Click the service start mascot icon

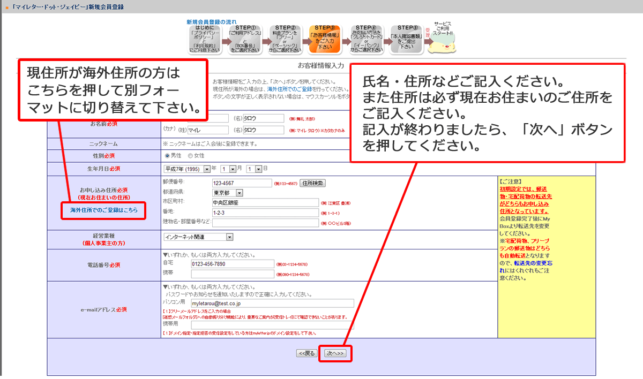442,39
